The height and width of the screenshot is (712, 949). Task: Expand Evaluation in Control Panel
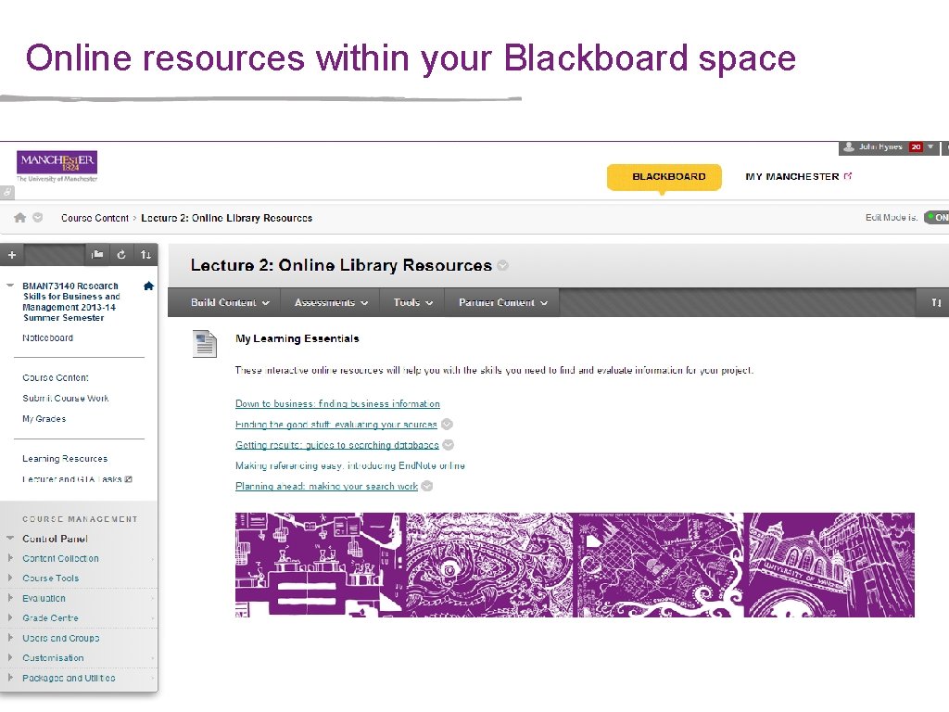coord(10,598)
